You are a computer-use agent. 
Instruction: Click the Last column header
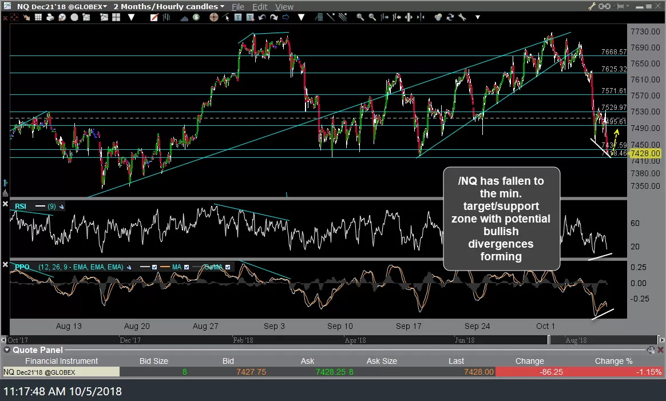pos(456,361)
